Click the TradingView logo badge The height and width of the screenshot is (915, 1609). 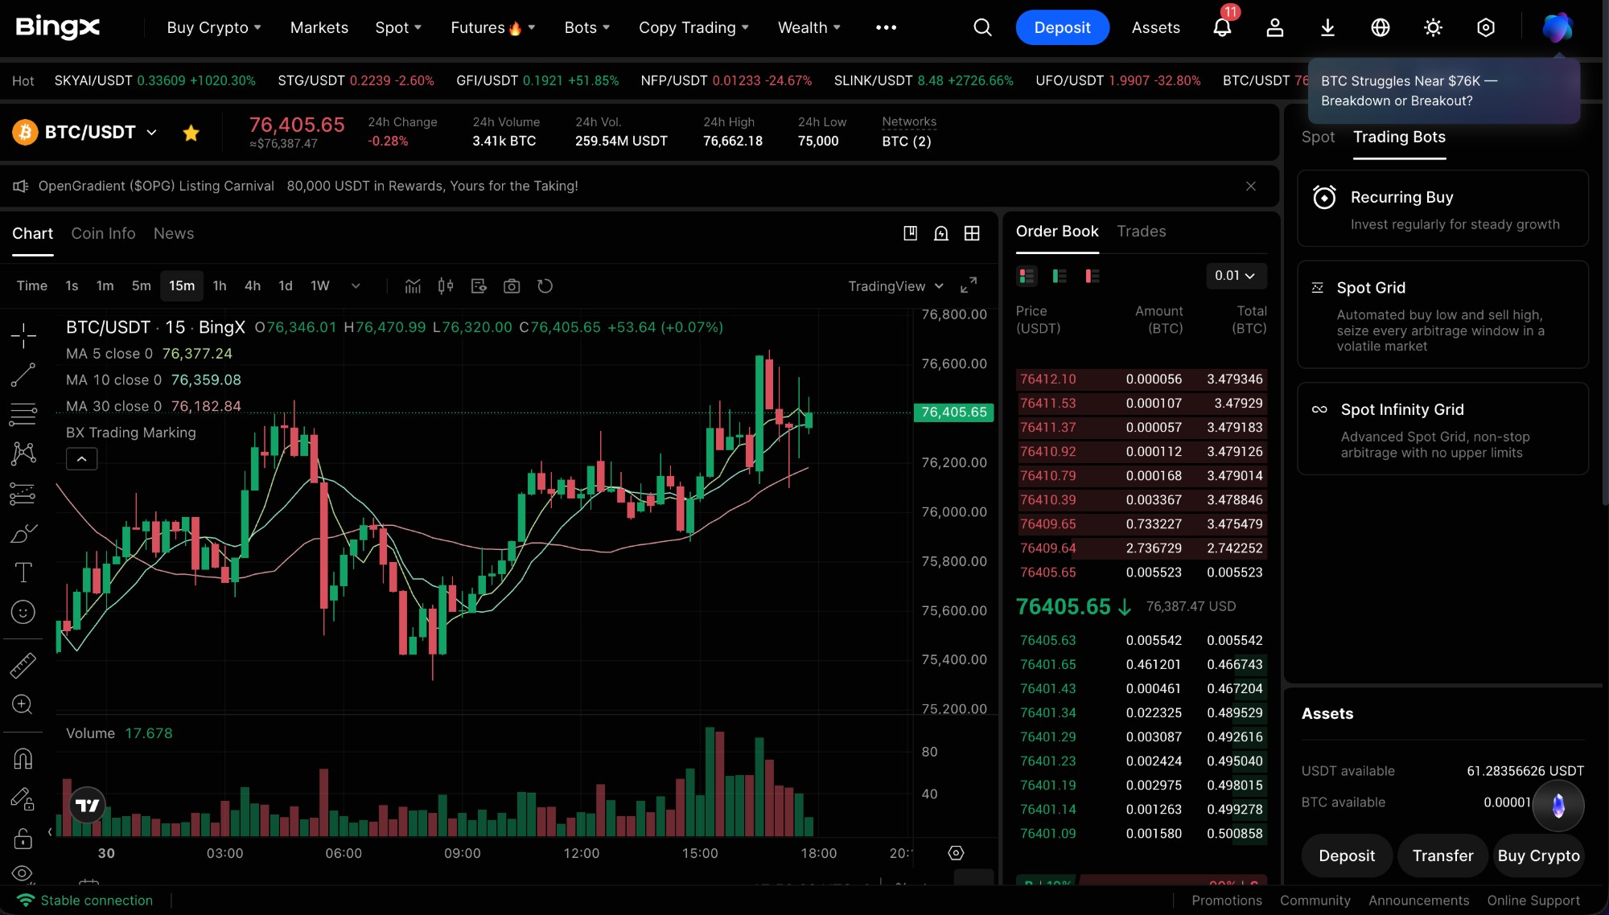[87, 805]
